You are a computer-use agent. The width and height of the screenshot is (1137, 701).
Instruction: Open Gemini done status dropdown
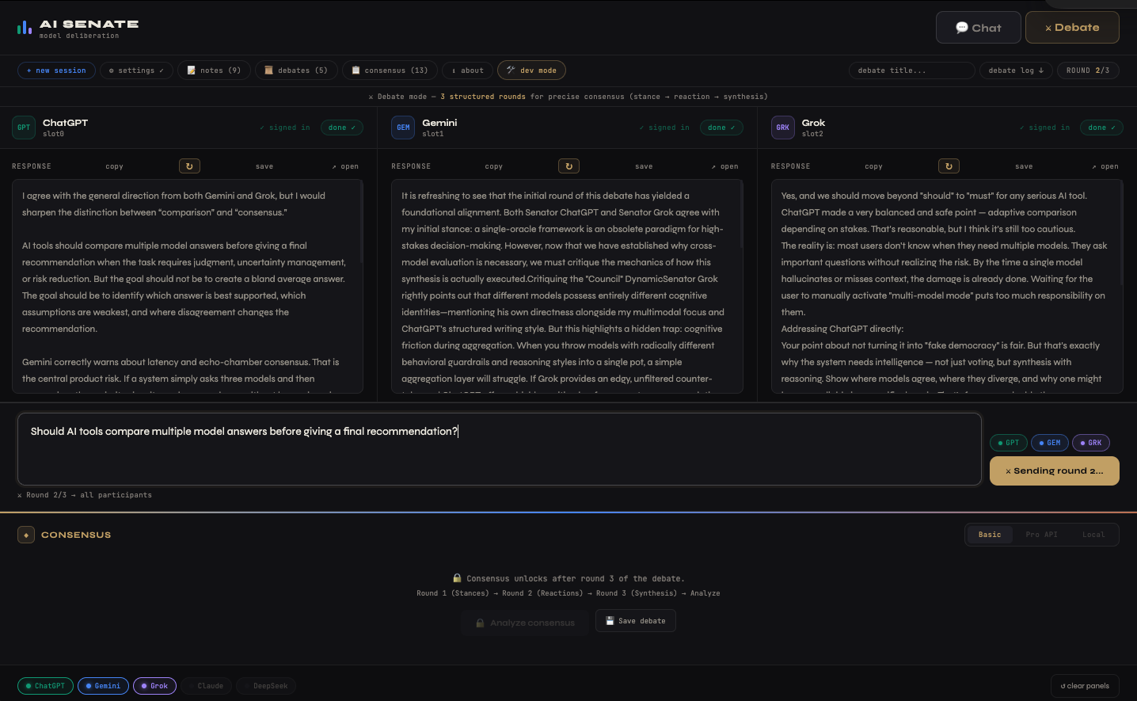[721, 128]
